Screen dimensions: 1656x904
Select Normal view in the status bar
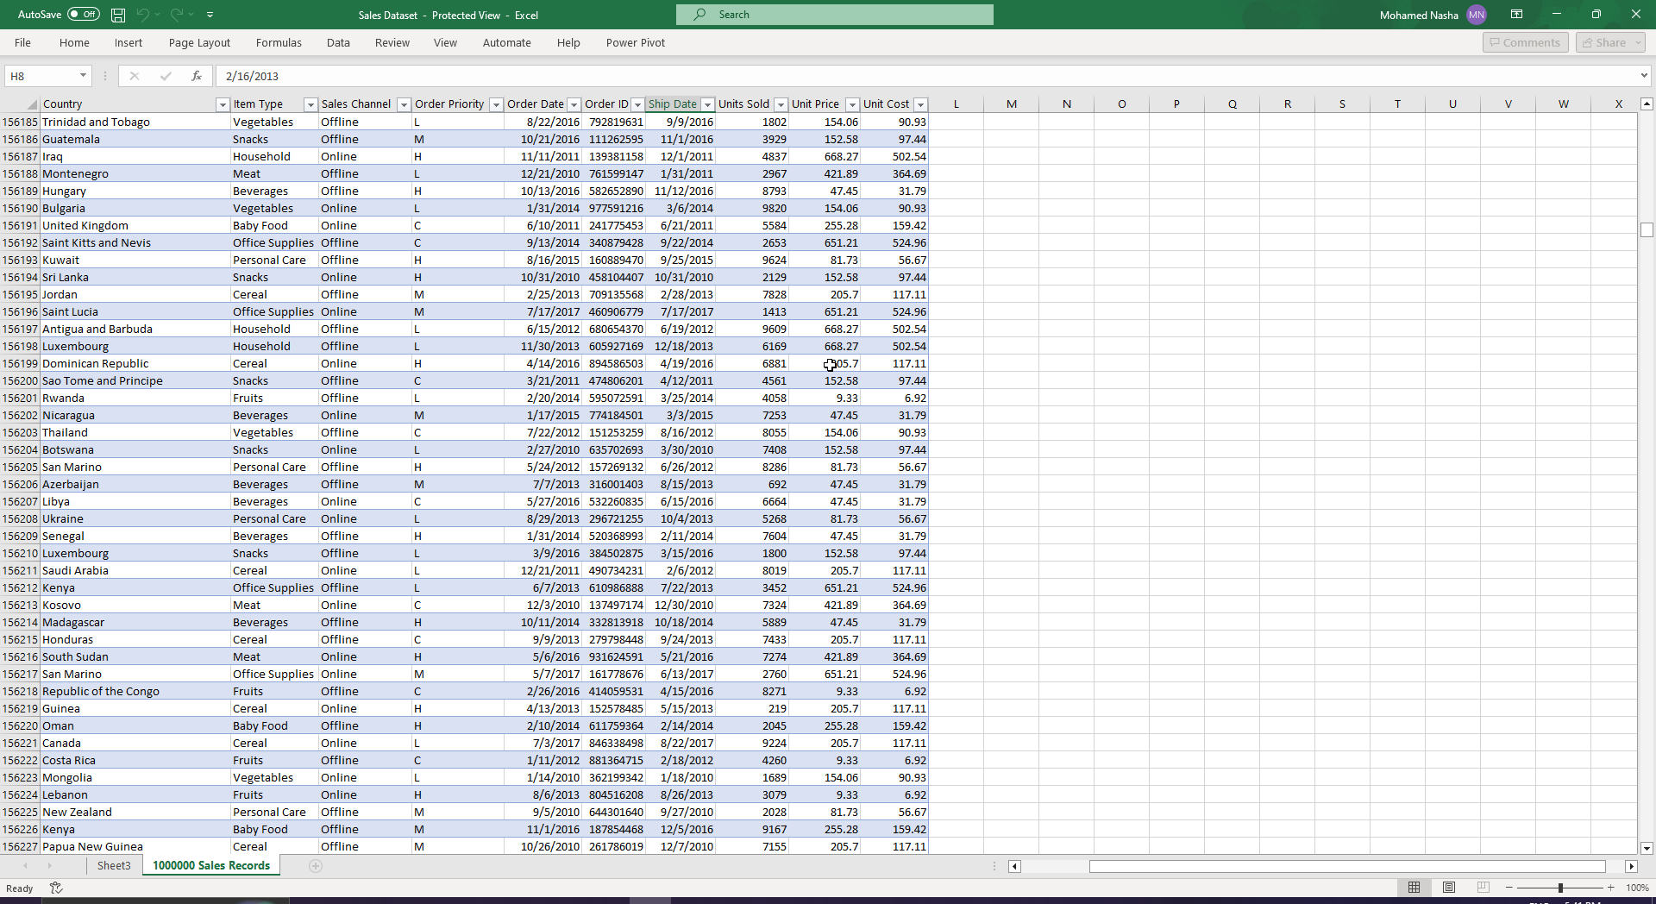[1413, 888]
